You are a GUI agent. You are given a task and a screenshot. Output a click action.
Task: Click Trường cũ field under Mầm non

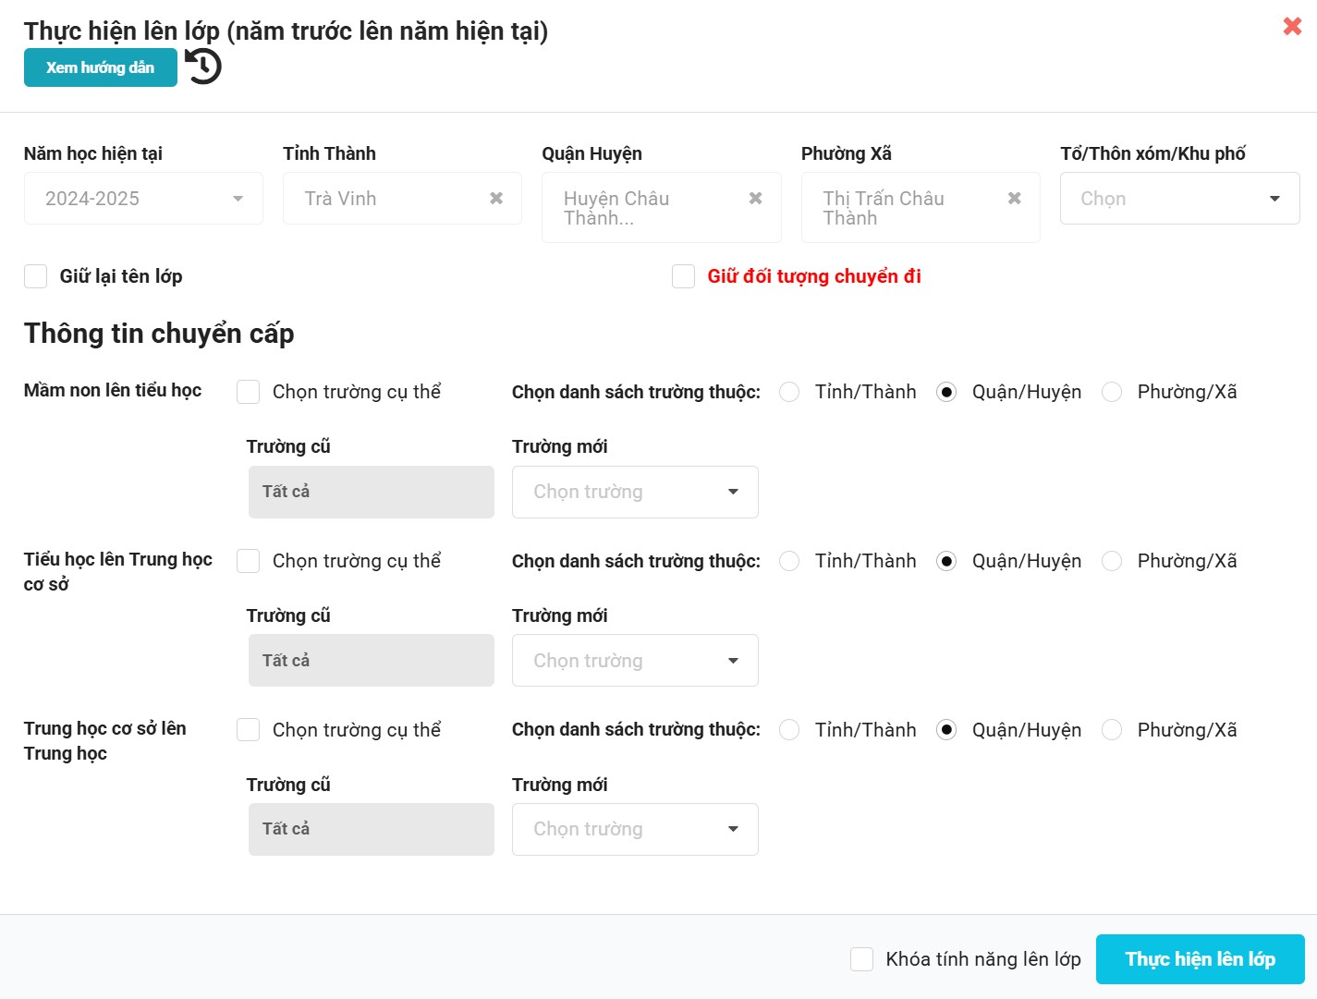(371, 492)
